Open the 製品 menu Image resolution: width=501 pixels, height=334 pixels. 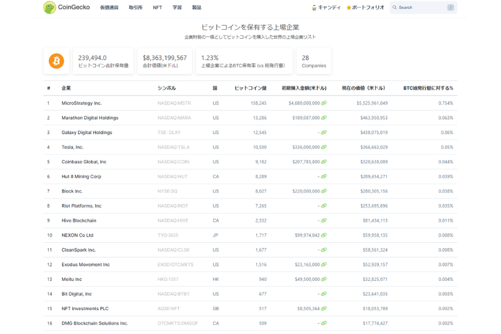click(196, 8)
